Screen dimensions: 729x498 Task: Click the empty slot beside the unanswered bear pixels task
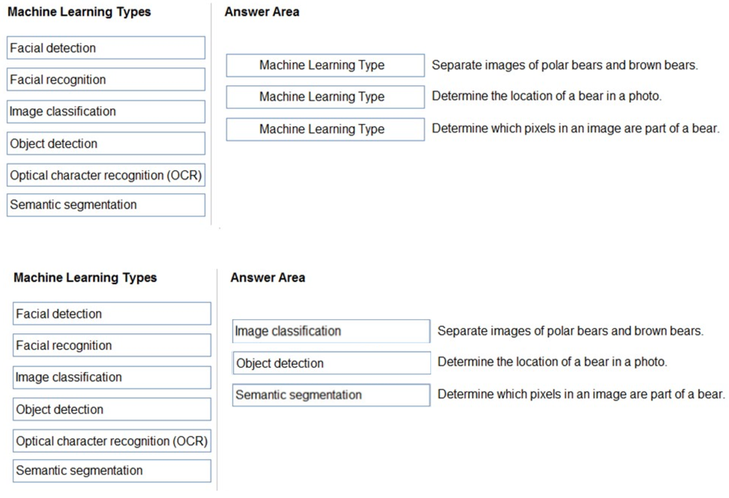325,129
